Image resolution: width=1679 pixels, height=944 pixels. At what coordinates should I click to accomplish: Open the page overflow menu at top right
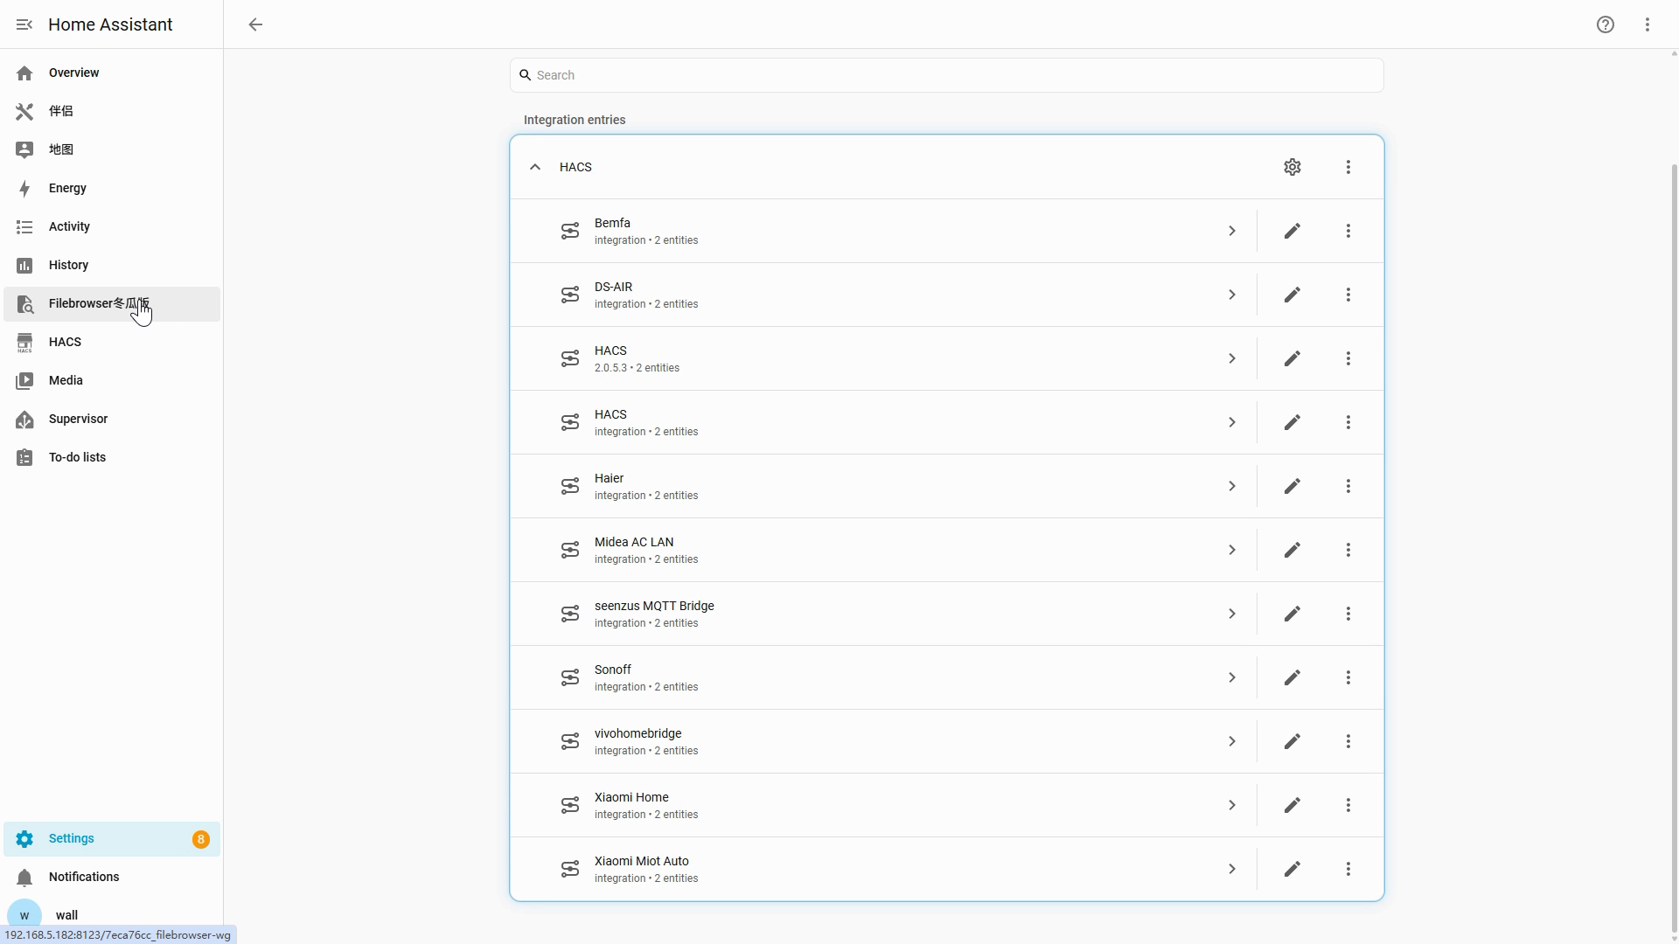(1648, 24)
